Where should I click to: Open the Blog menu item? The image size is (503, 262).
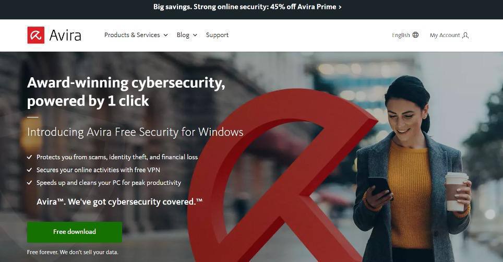[x=183, y=35]
